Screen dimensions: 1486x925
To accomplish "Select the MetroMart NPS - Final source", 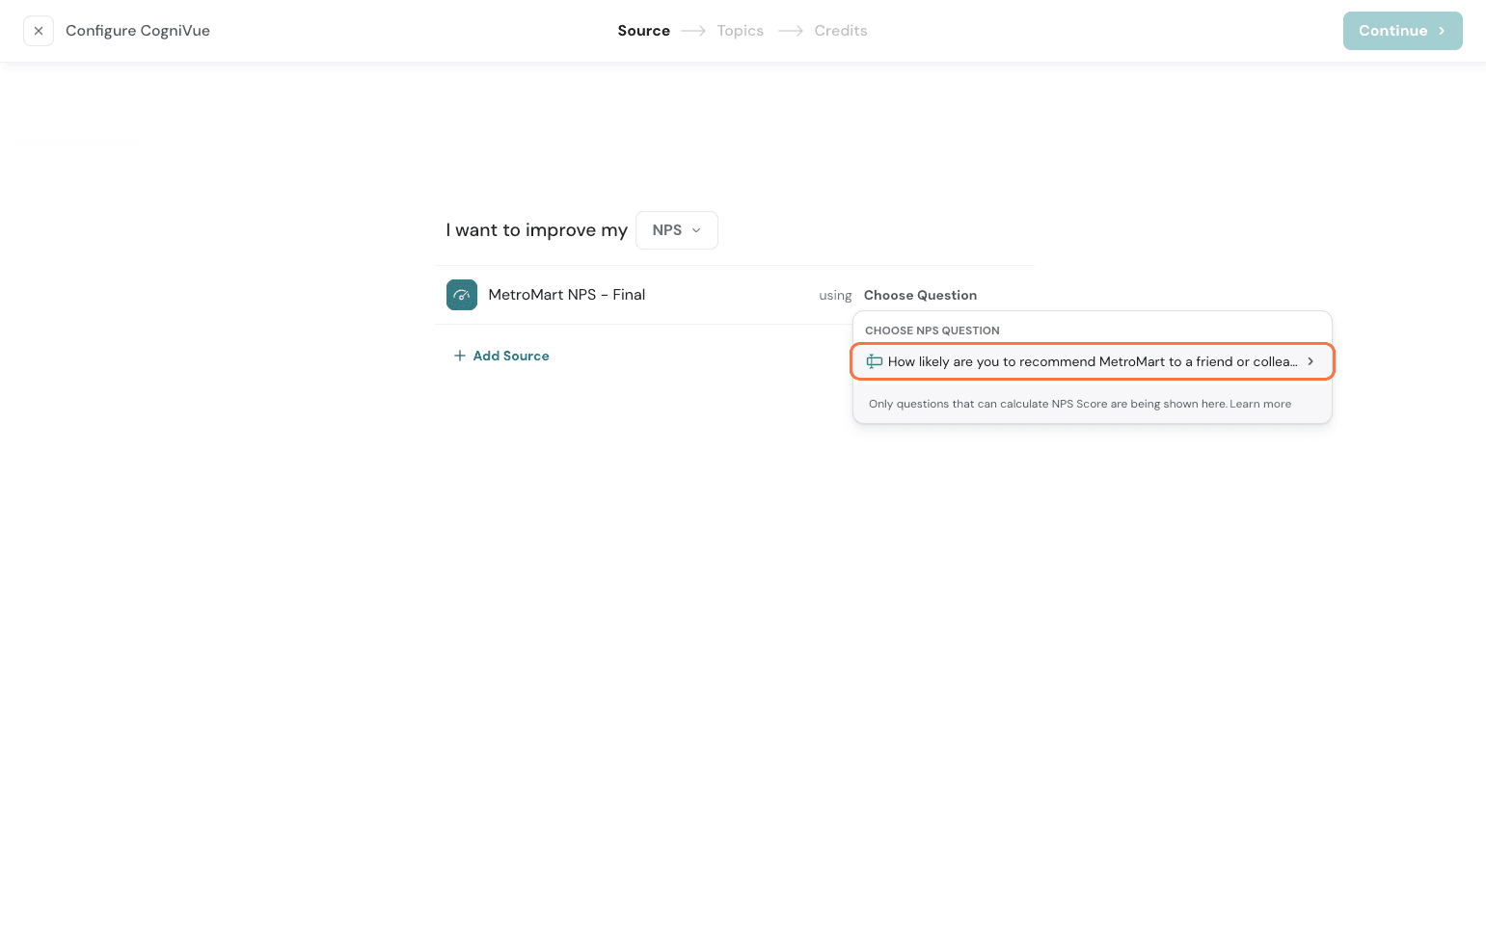I will click(566, 295).
